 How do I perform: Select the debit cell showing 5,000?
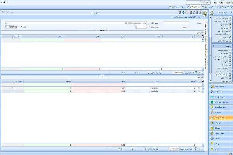coord(99,88)
